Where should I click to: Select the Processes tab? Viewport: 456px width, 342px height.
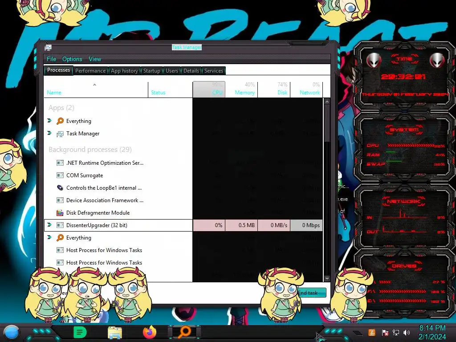click(x=58, y=70)
